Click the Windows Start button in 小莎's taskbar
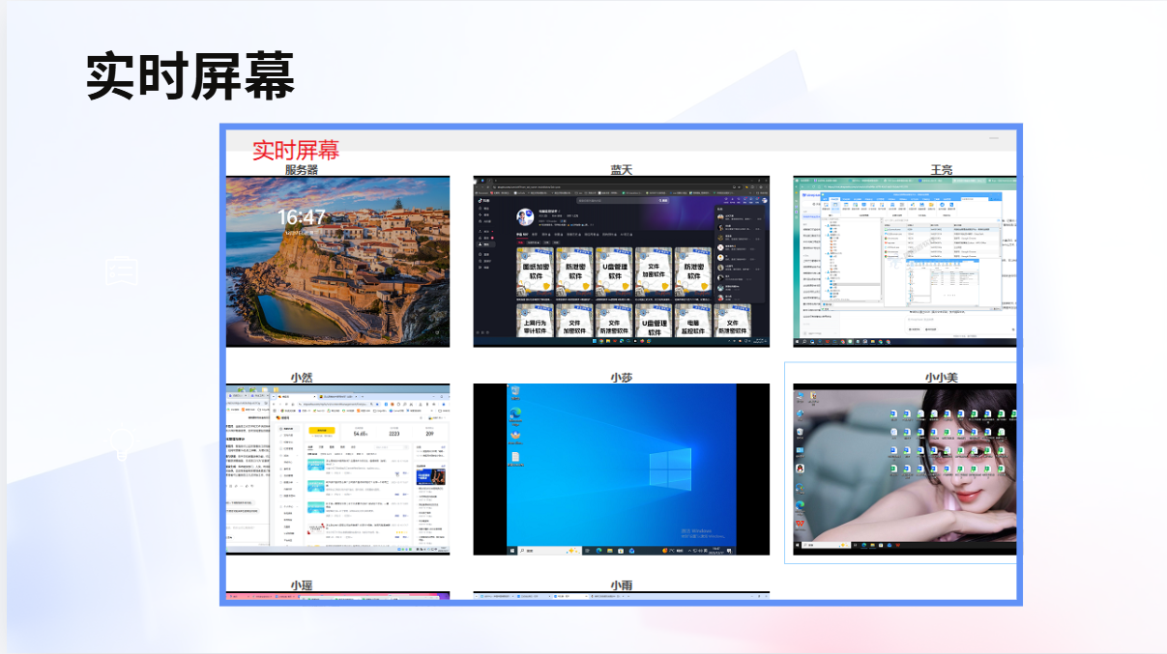 511,551
